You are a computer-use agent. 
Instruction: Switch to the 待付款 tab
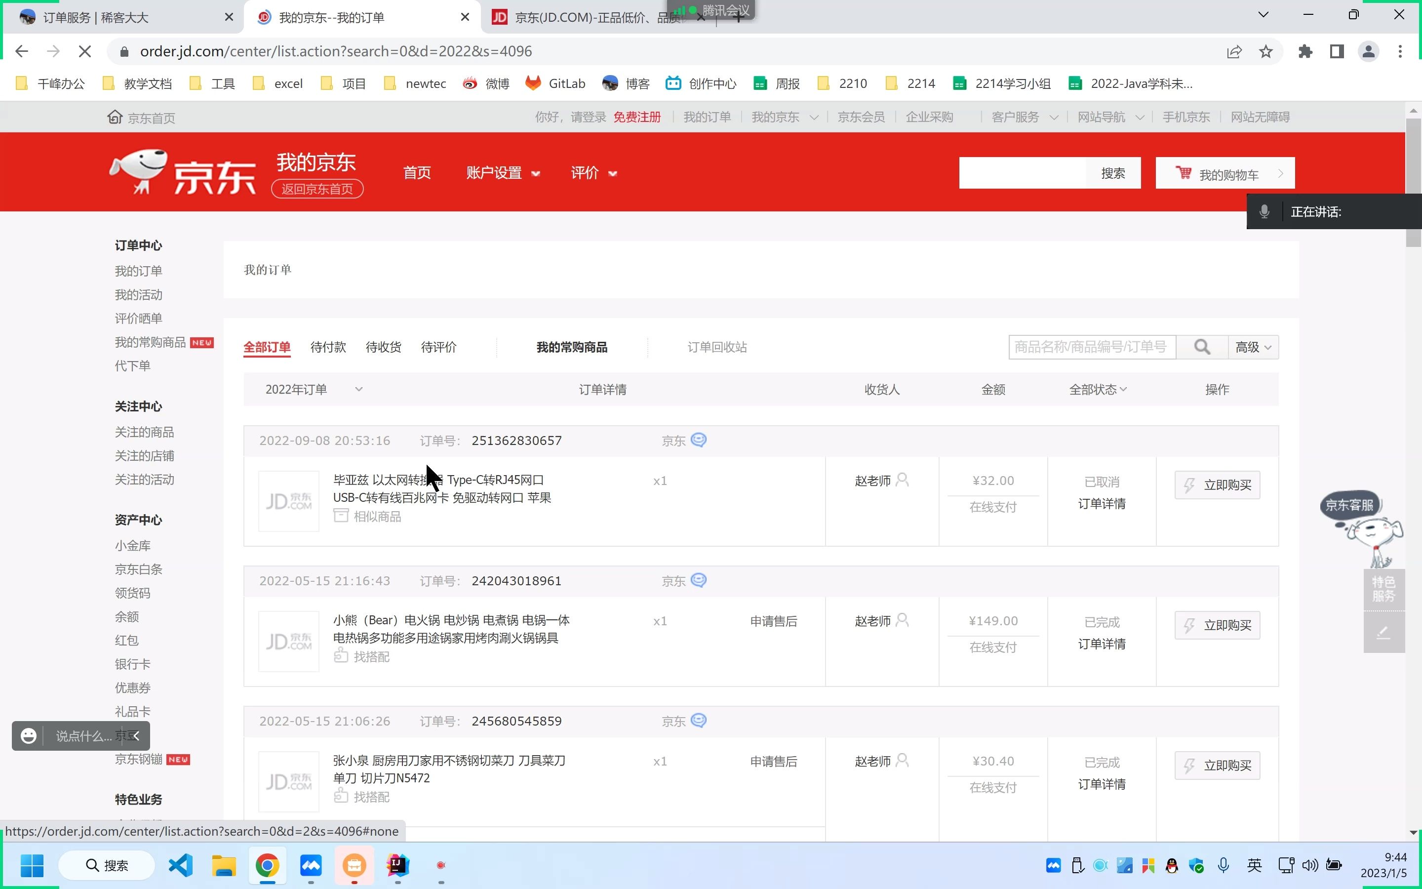(328, 347)
